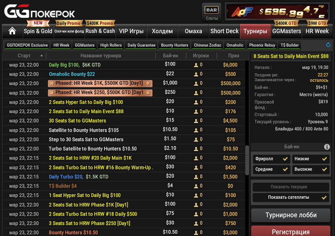The height and width of the screenshot is (236, 335).
Task: Select Satellite to Bounty Hunters $105
Action: tap(124, 130)
